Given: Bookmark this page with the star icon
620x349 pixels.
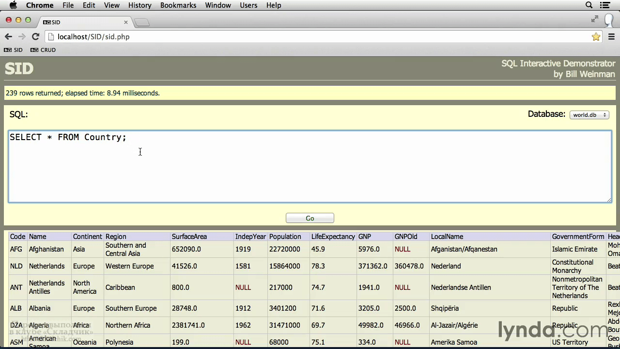Looking at the screenshot, I should [596, 37].
